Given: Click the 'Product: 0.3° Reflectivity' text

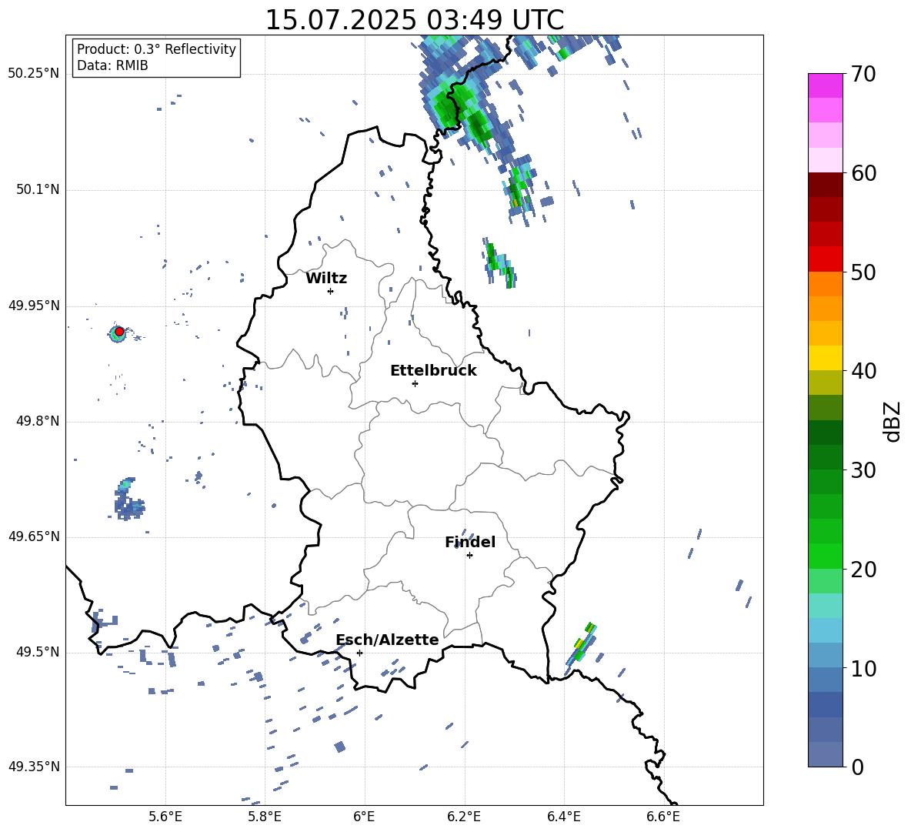Looking at the screenshot, I should point(156,48).
